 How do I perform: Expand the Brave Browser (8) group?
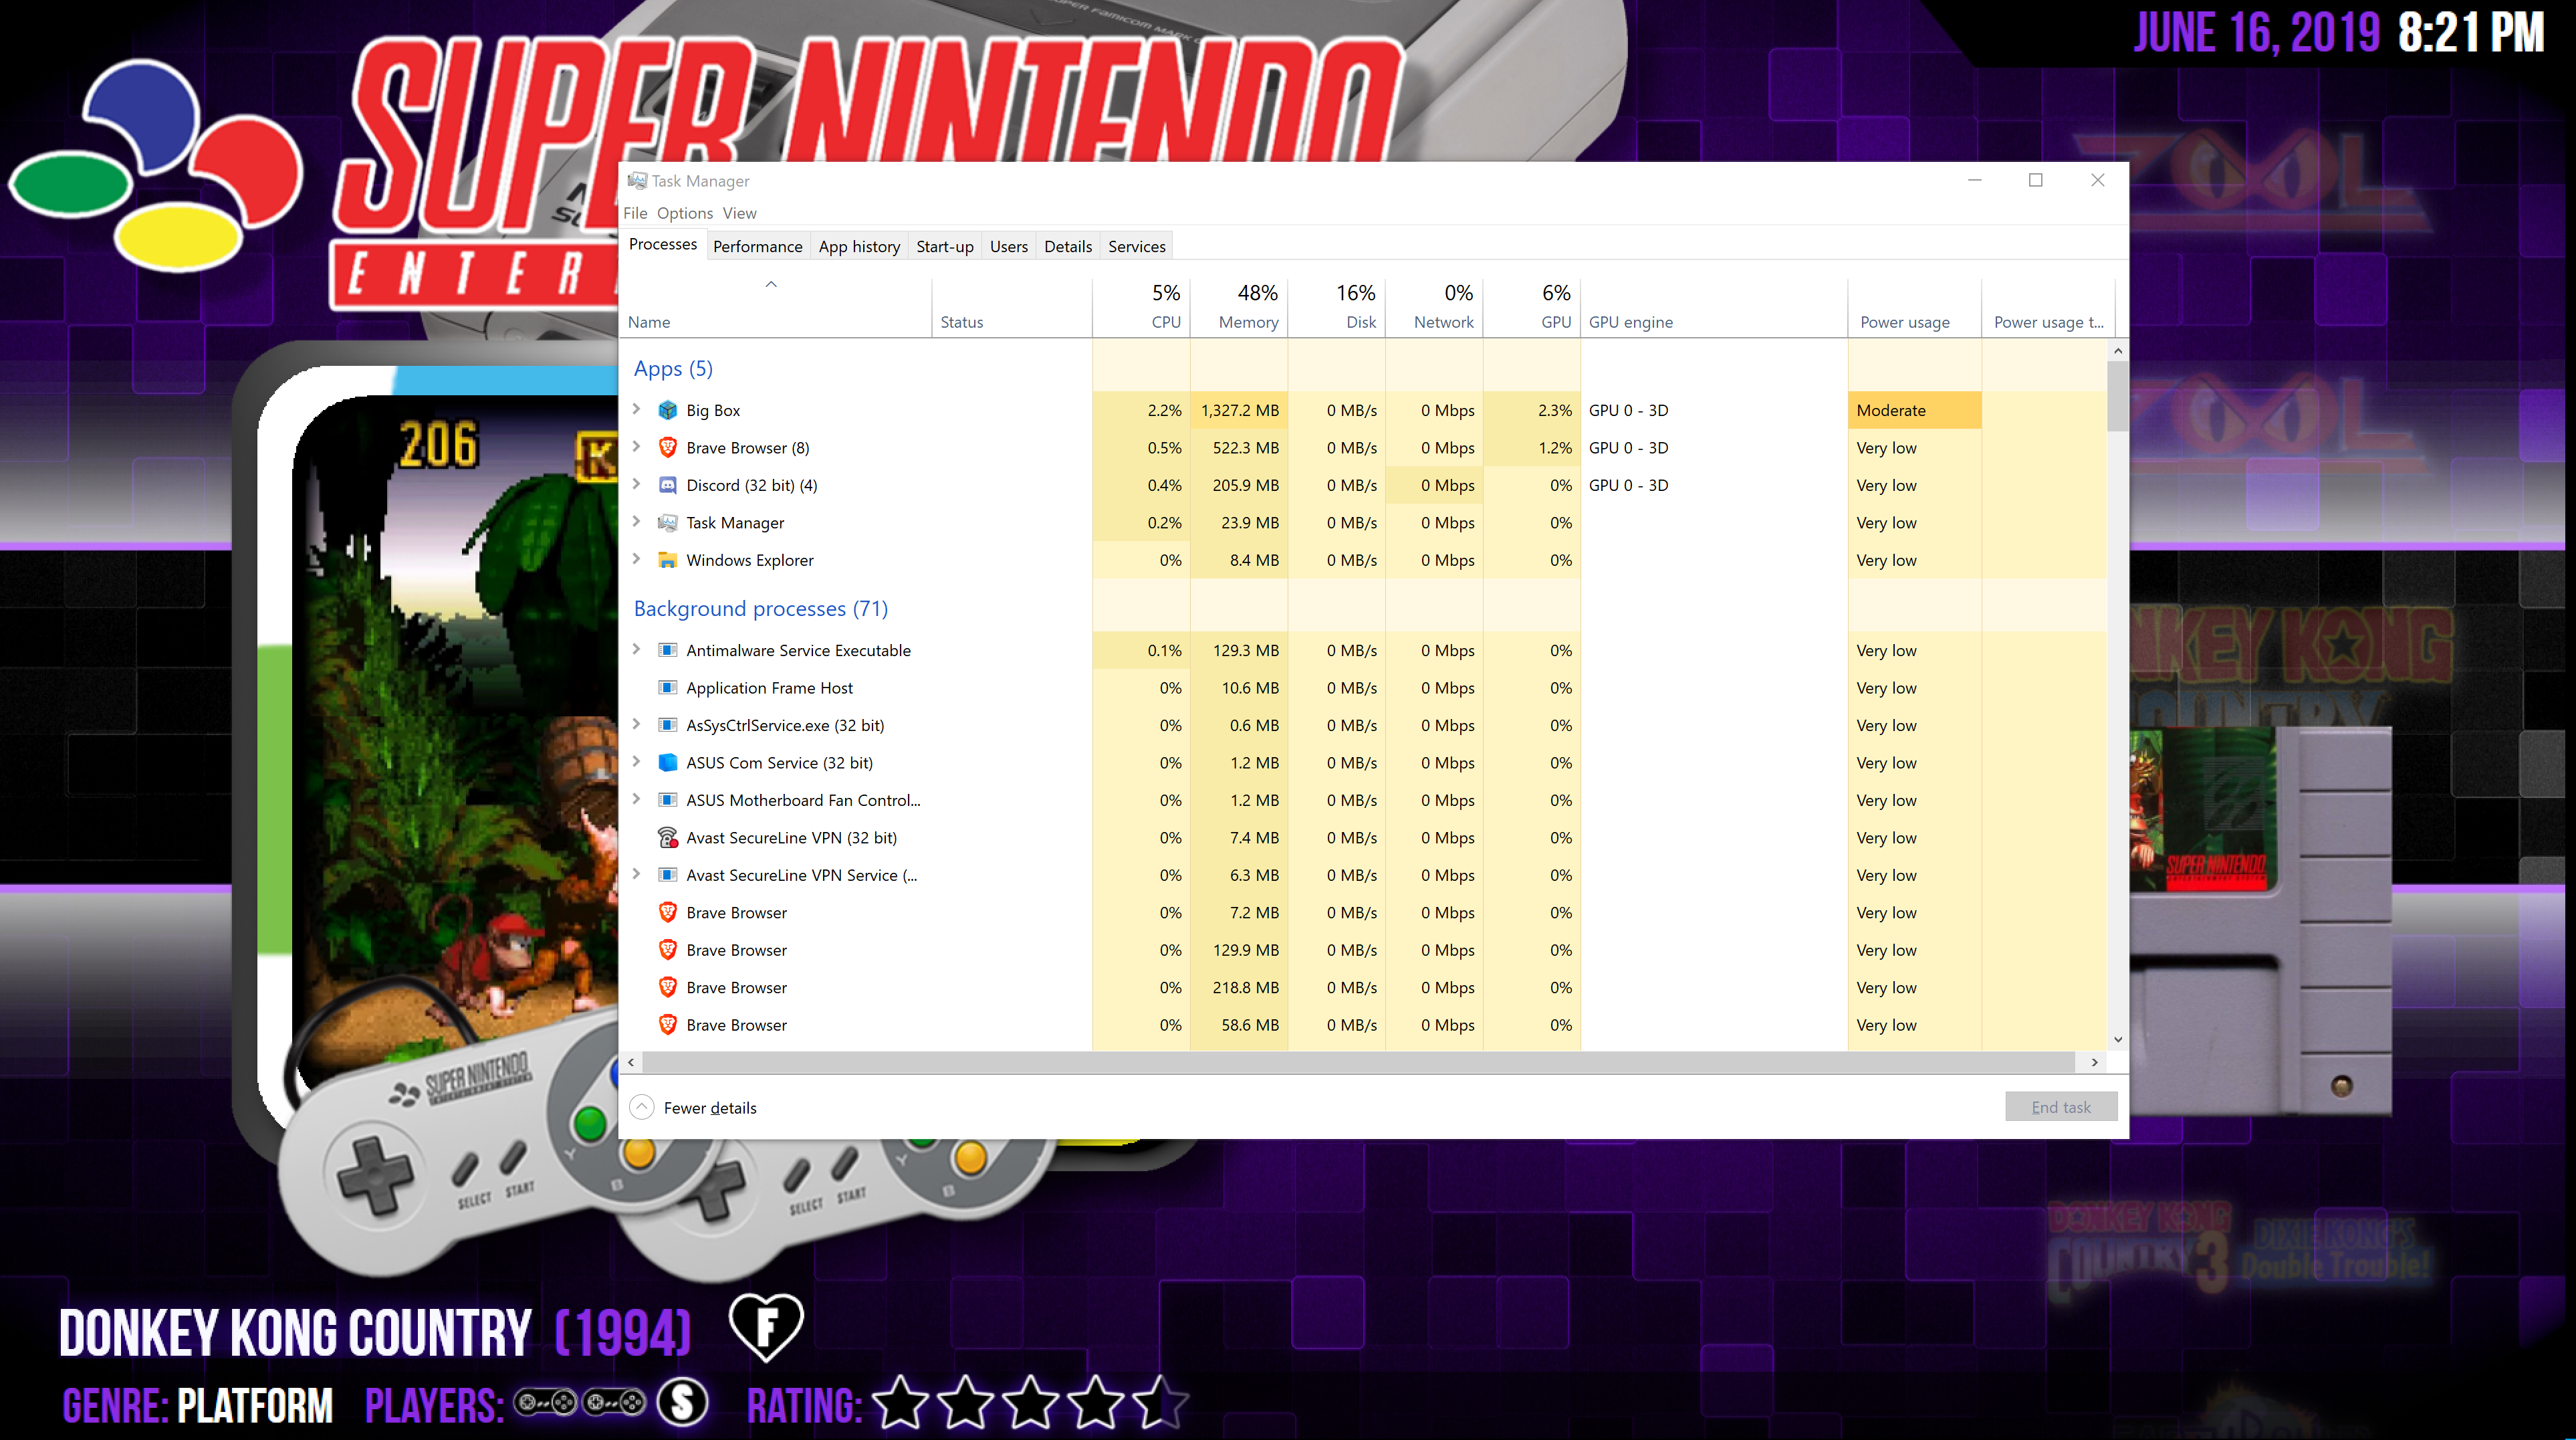pos(636,446)
